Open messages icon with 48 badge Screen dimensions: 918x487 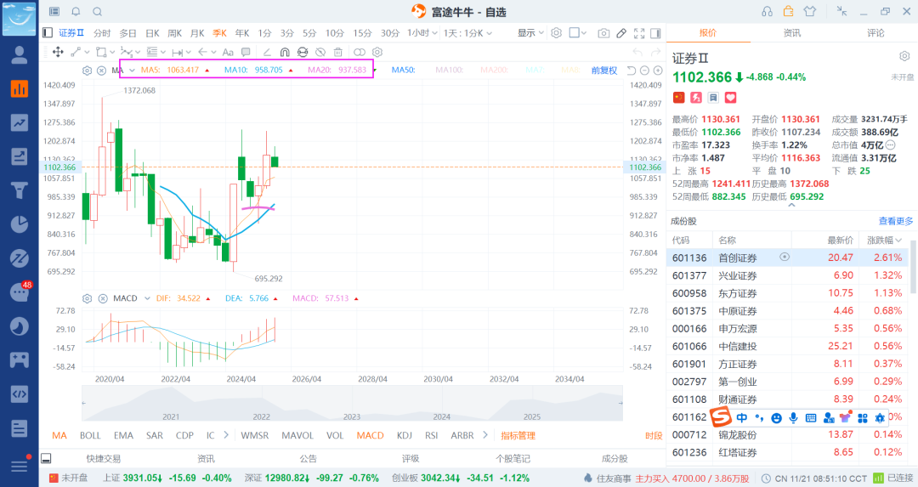tap(20, 292)
